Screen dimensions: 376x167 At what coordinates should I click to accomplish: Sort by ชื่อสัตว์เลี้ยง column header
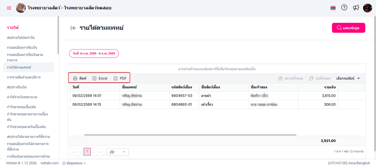tap(224, 87)
